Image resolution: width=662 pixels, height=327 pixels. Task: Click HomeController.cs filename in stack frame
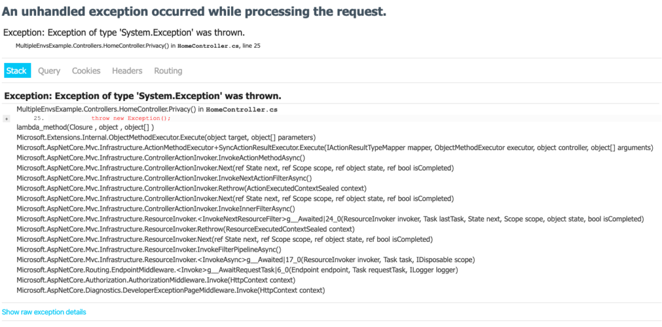point(242,109)
